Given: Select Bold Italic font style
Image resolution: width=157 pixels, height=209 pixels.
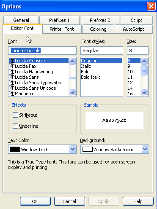Looking at the screenshot, I should [x=91, y=77].
